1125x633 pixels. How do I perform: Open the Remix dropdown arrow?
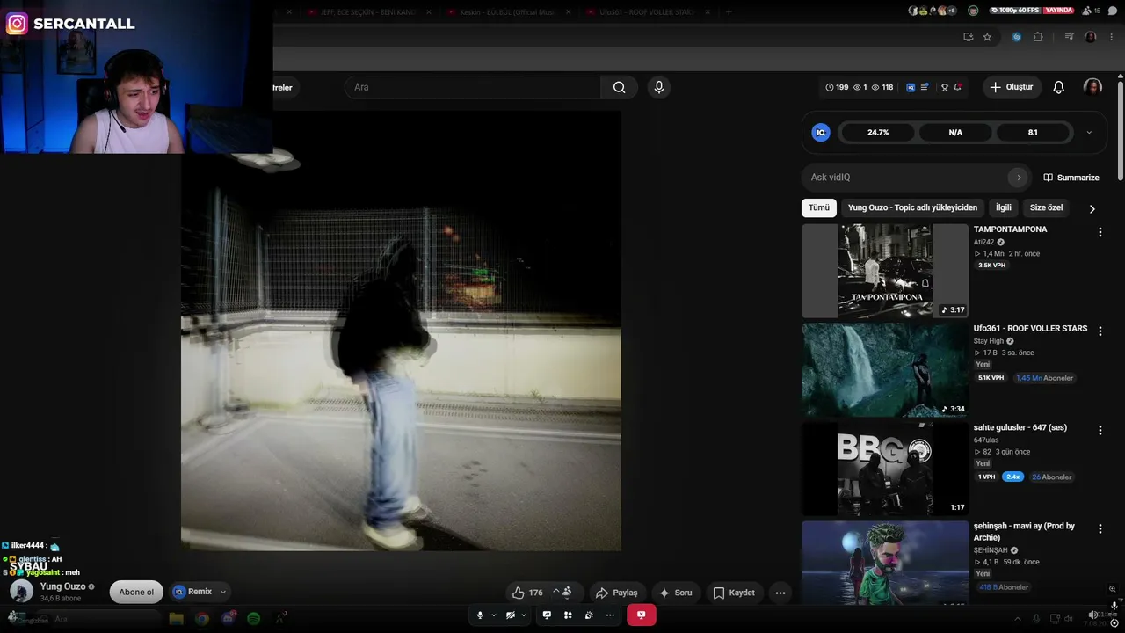pyautogui.click(x=223, y=592)
